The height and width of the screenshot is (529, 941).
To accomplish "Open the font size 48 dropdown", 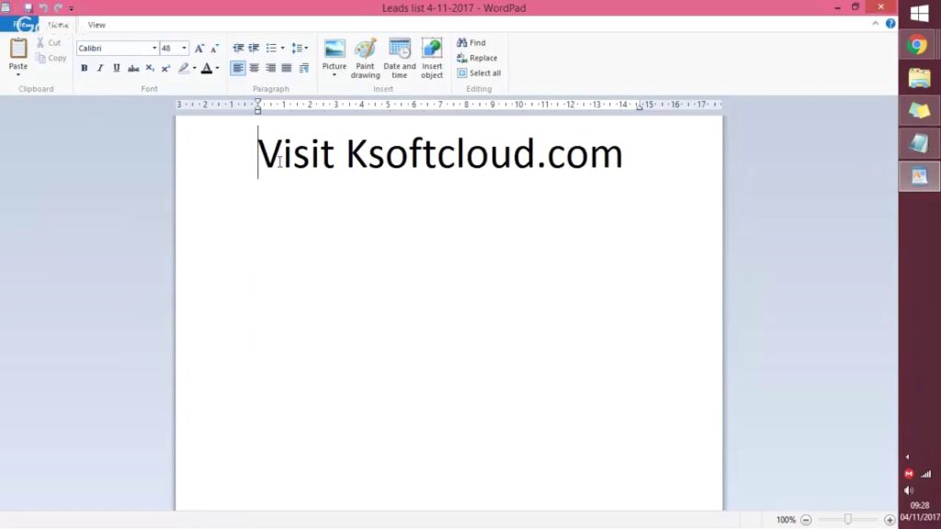I will click(184, 48).
